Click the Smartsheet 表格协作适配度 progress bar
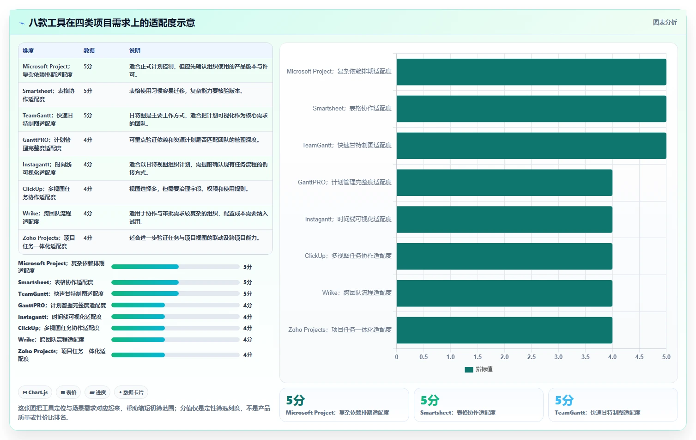Screen dimensions: 696x440 pyautogui.click(x=176, y=282)
